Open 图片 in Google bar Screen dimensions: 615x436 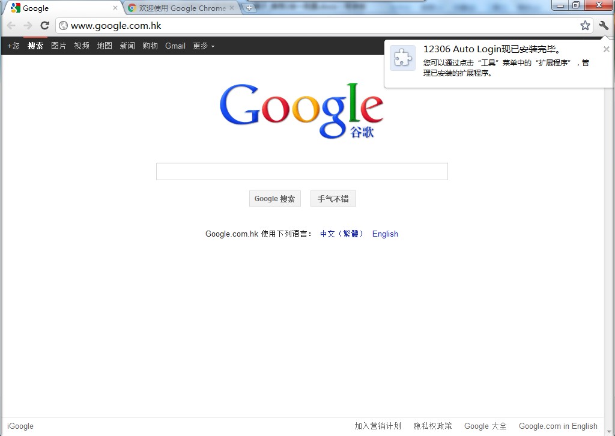click(58, 46)
